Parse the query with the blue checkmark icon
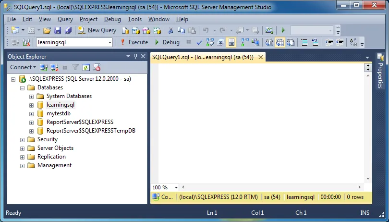389x222 pixels. pos(199,42)
